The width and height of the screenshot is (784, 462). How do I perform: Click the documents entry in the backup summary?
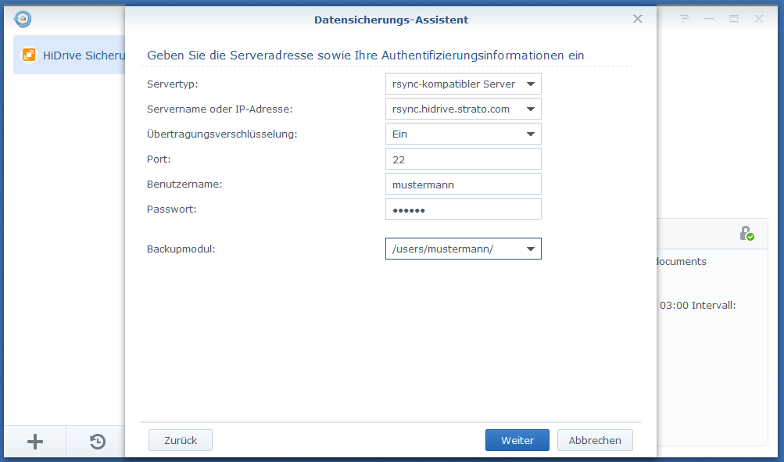click(x=681, y=261)
